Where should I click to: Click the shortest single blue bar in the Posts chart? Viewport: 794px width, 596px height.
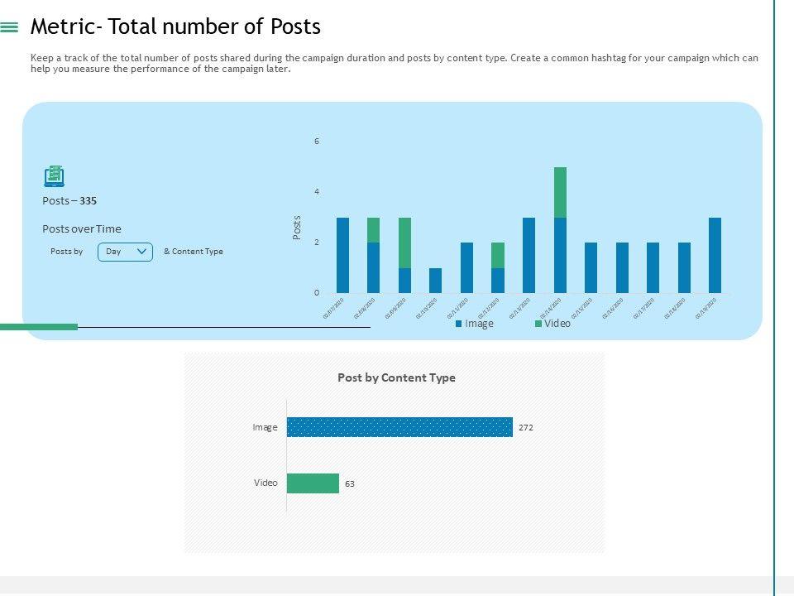coord(436,281)
